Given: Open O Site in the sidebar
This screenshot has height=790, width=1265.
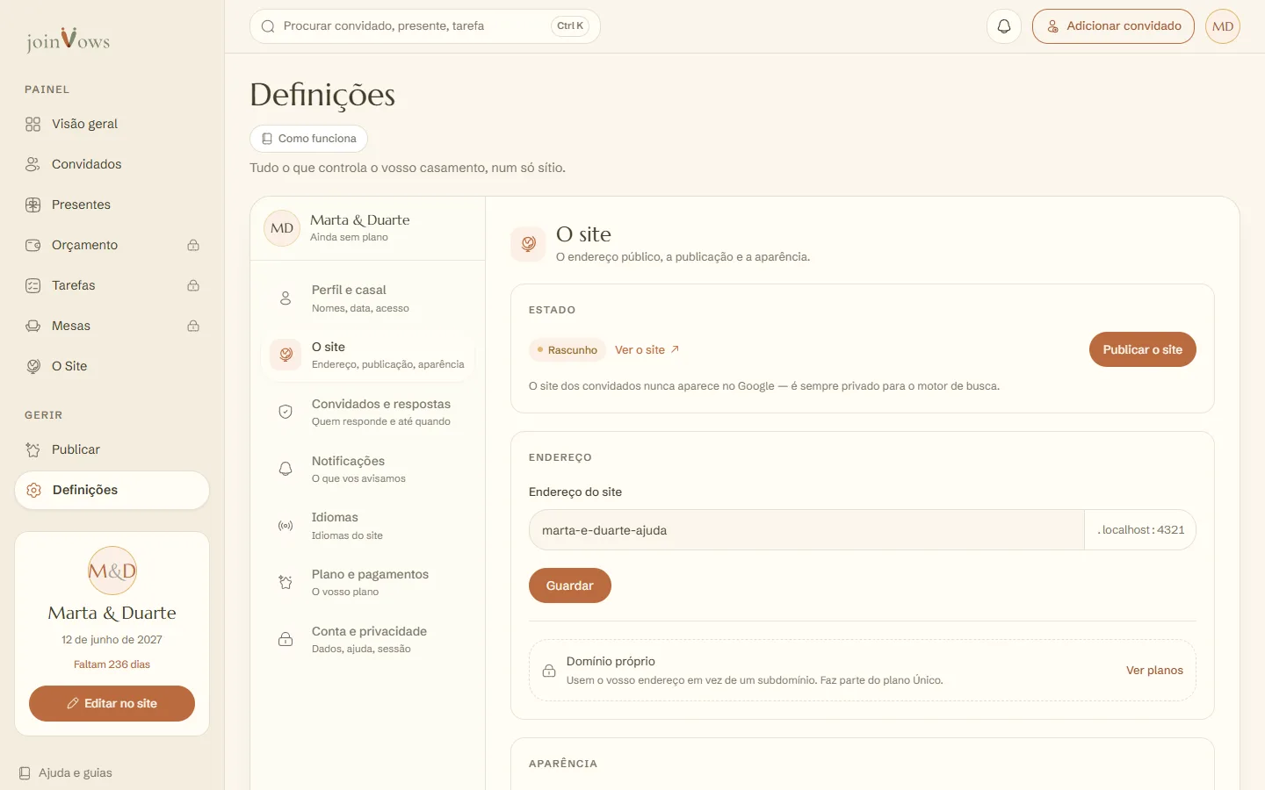Looking at the screenshot, I should pyautogui.click(x=112, y=366).
